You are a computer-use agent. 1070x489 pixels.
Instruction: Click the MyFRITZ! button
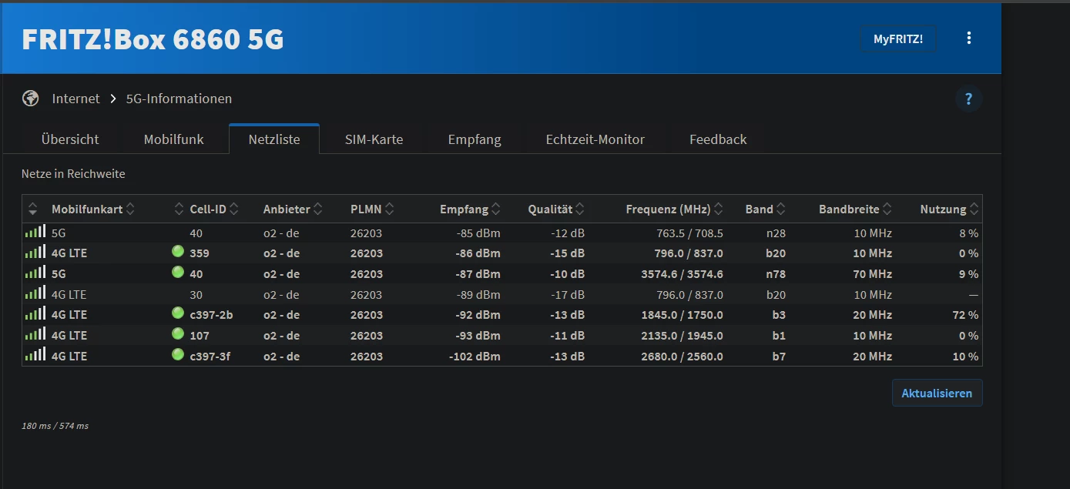897,39
